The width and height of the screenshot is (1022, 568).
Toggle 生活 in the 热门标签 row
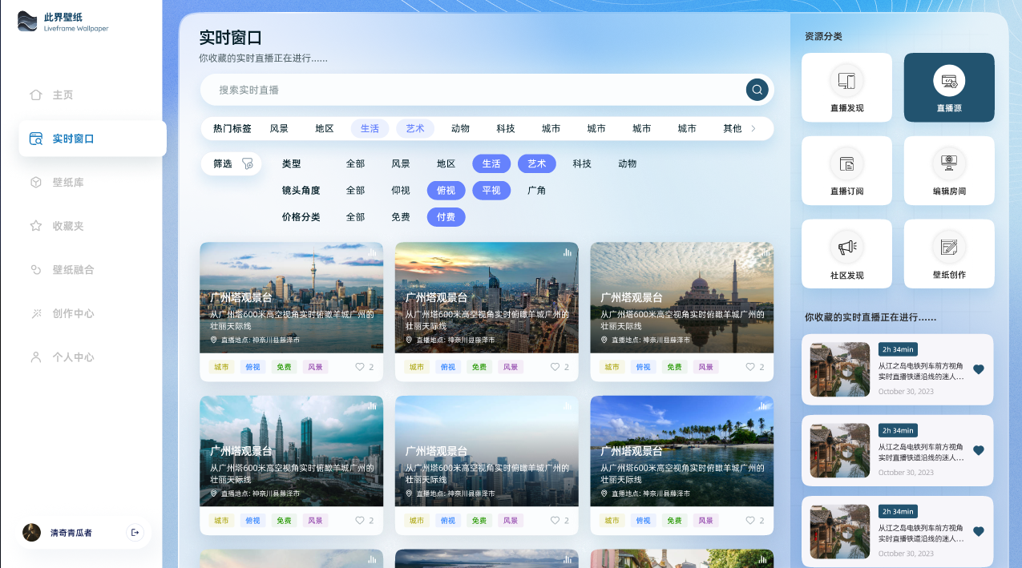tap(370, 128)
